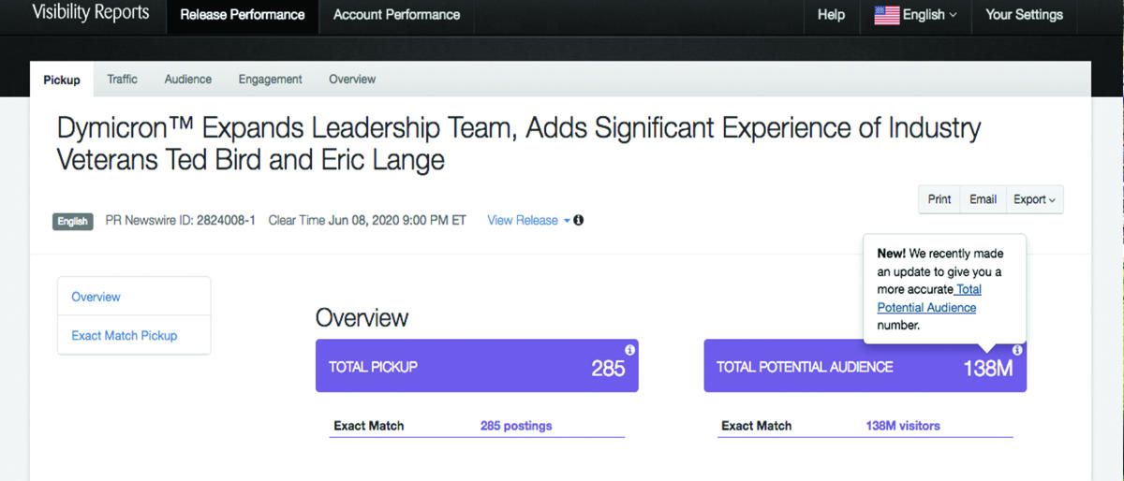Screen dimensions: 1124x481
Task: Click the Email button
Action: click(x=983, y=199)
